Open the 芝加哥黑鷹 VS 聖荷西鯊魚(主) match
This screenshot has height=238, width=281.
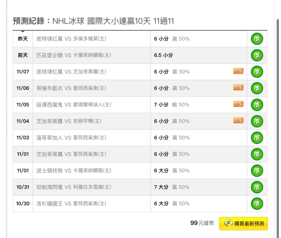tap(71, 154)
